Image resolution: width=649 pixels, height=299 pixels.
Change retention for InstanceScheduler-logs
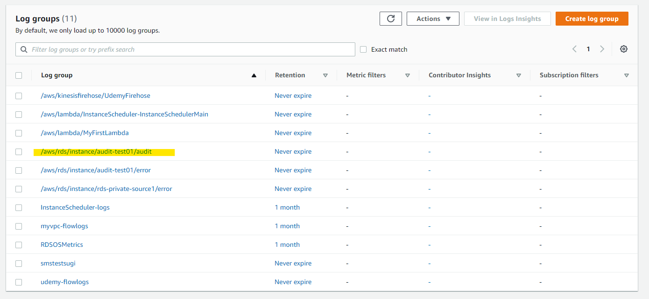pyautogui.click(x=287, y=207)
